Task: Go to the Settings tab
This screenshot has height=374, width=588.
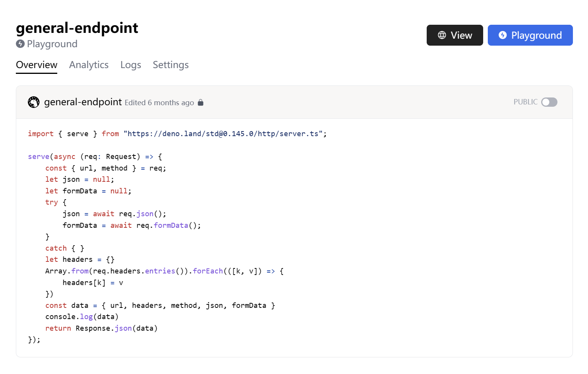Action: click(171, 65)
